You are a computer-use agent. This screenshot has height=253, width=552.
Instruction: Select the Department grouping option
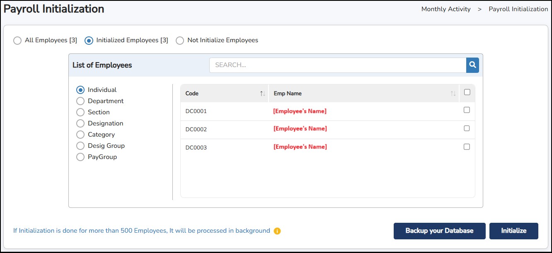click(x=80, y=101)
